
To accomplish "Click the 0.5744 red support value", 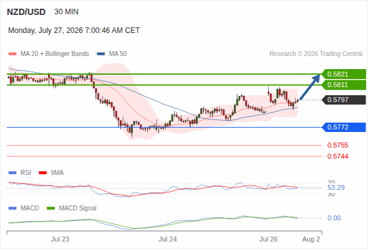I will [x=337, y=156].
